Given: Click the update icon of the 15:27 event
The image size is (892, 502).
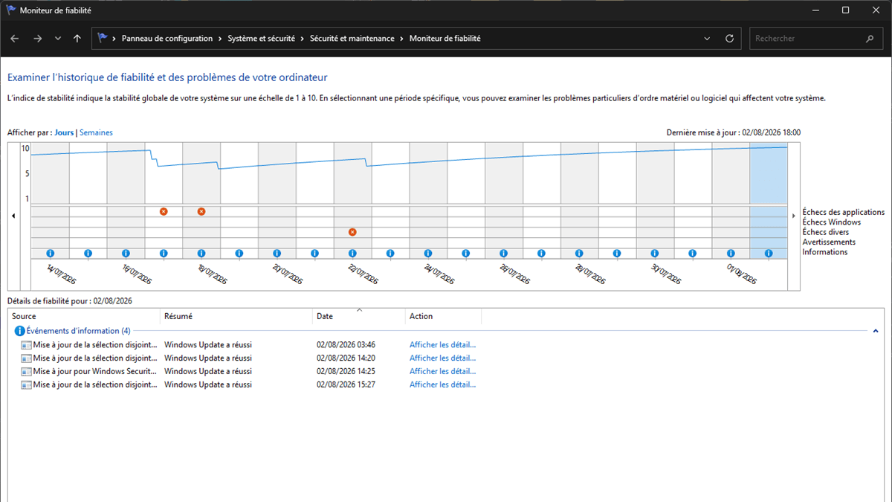Looking at the screenshot, I should pos(27,385).
